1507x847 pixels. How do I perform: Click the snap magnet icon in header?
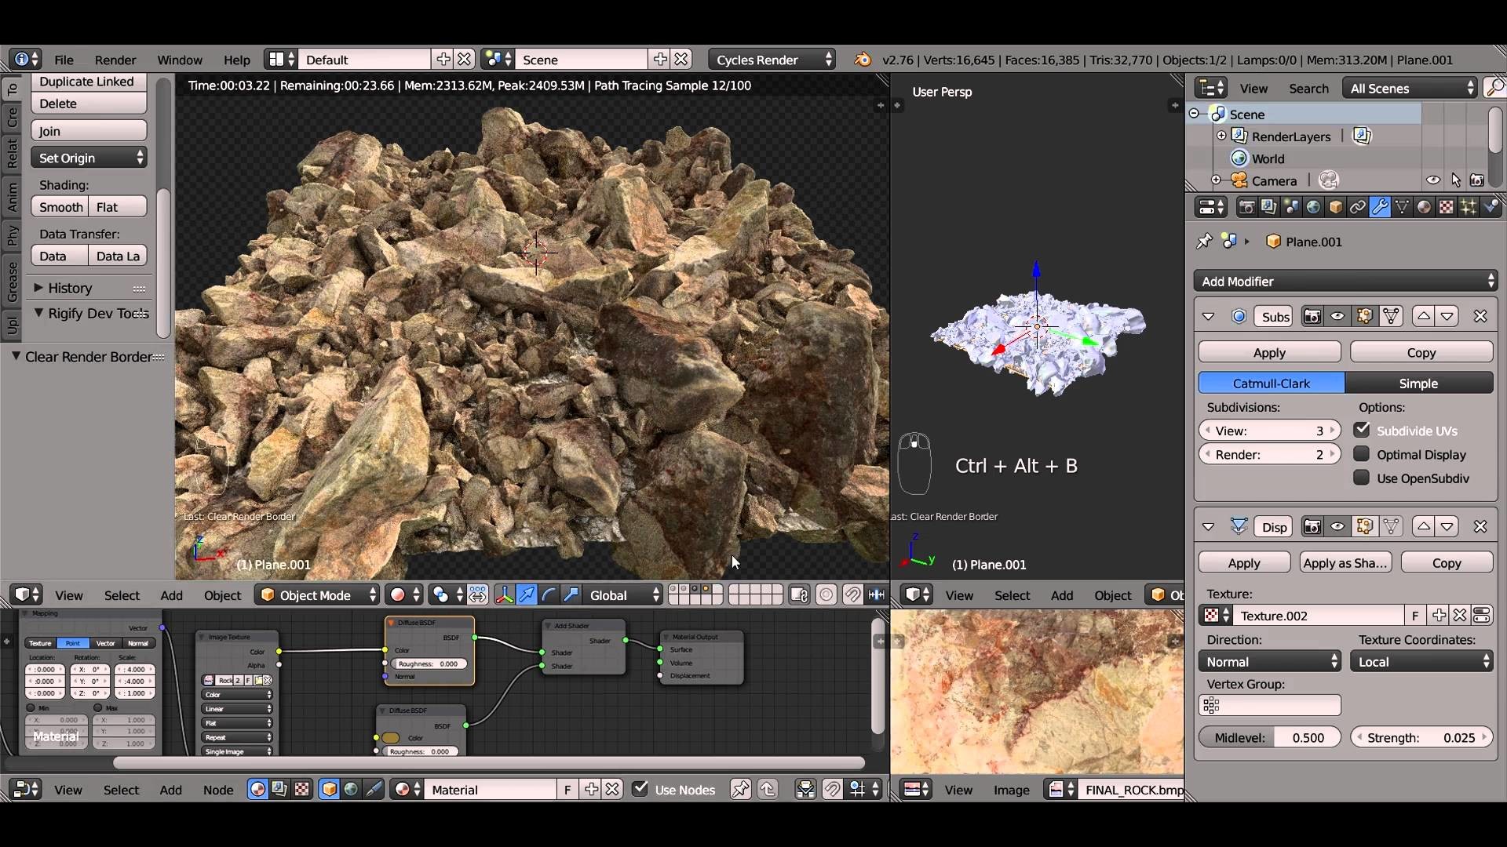[852, 594]
